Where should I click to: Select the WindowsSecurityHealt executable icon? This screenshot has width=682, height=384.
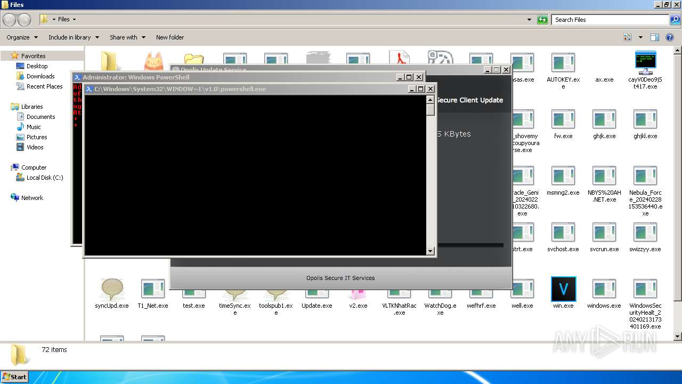click(x=645, y=289)
